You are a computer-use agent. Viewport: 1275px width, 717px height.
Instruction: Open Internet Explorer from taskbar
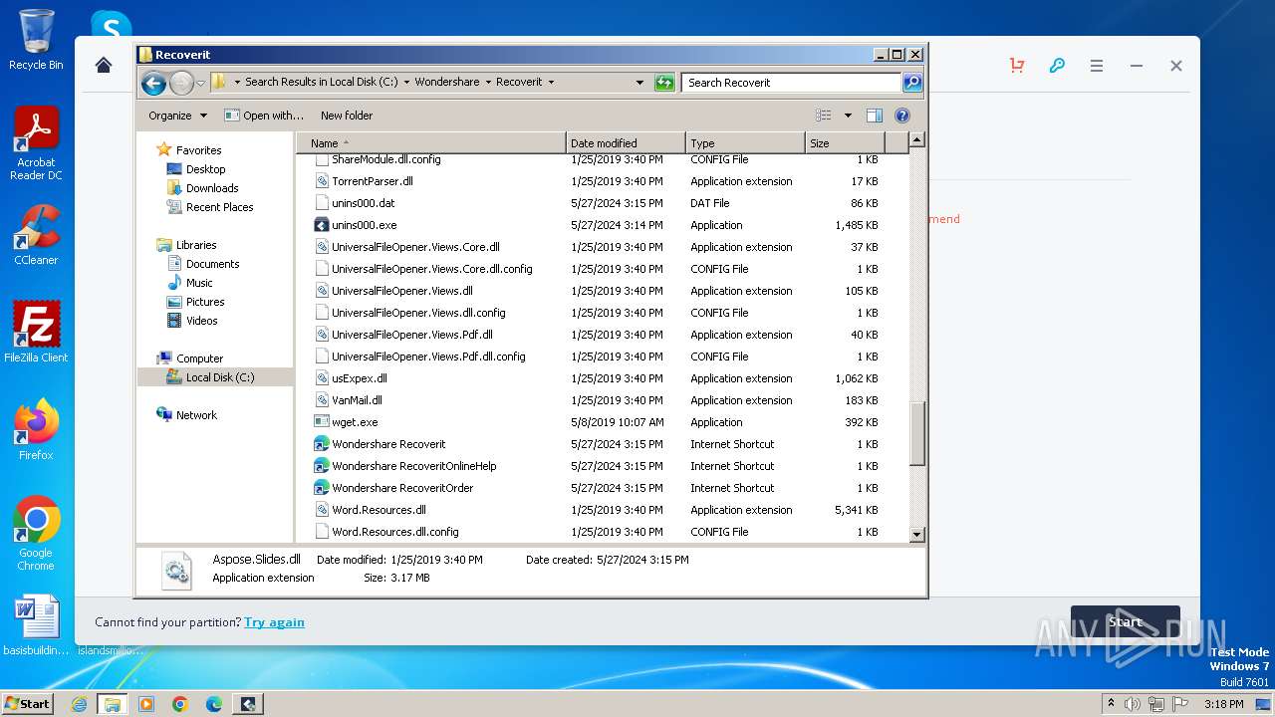click(x=79, y=704)
